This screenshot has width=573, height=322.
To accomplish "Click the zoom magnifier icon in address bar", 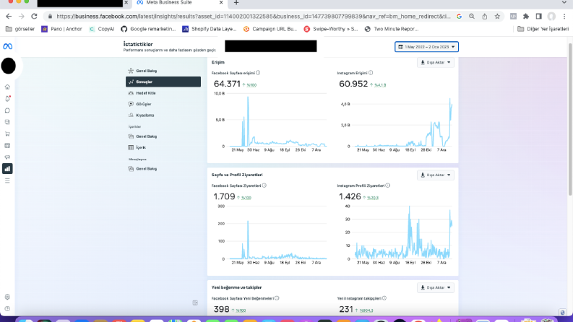I will pyautogui.click(x=472, y=16).
